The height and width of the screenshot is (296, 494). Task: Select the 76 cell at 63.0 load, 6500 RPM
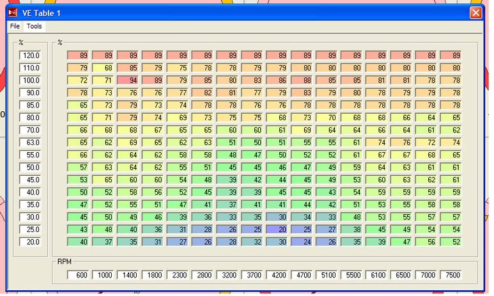point(401,143)
